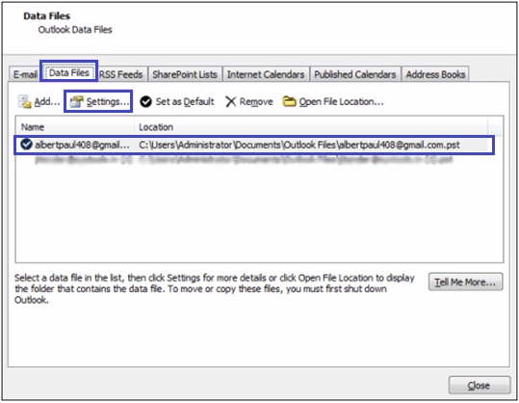Click the Location column header
This screenshot has height=403, width=519.
(311, 127)
